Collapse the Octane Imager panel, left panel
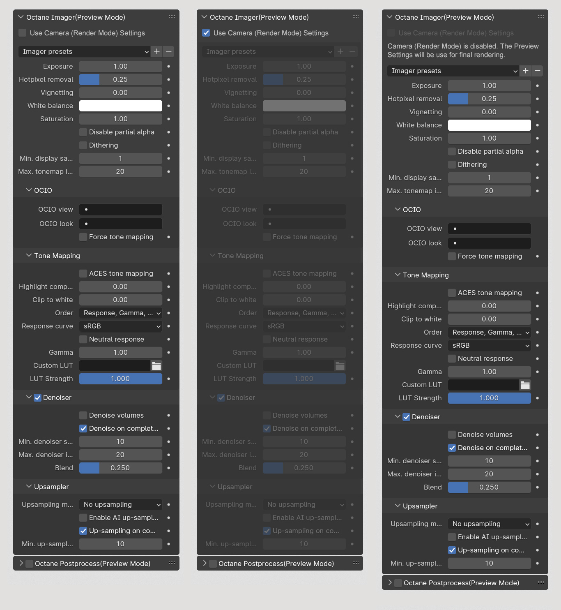Image resolution: width=561 pixels, height=610 pixels. click(x=21, y=17)
